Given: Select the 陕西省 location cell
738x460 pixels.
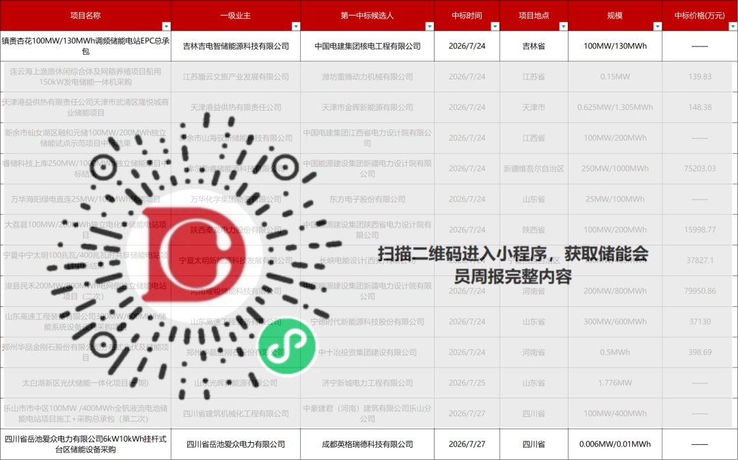Looking at the screenshot, I should coord(534,230).
